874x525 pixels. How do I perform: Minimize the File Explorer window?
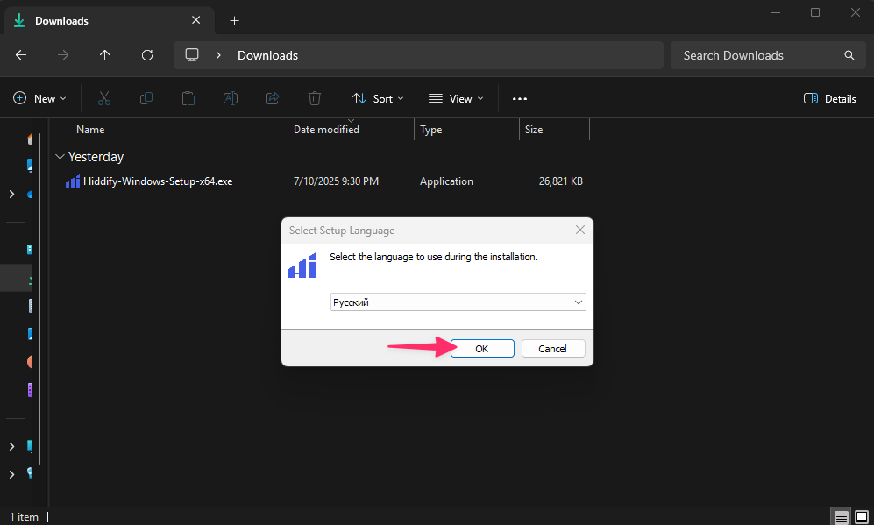coord(775,12)
